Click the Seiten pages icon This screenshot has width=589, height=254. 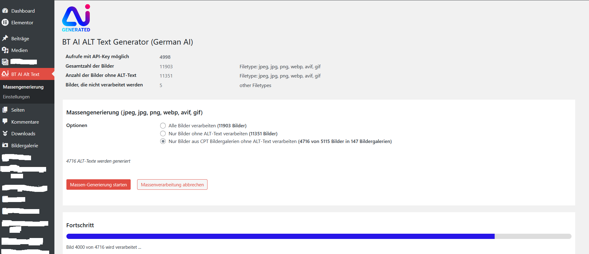(x=5, y=110)
